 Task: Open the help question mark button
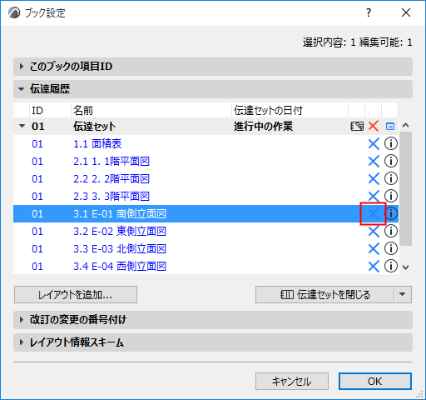click(369, 12)
